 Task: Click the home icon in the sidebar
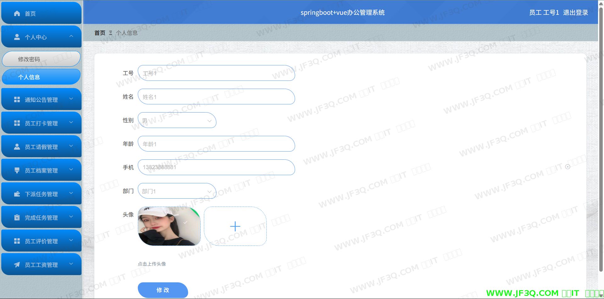coord(17,14)
